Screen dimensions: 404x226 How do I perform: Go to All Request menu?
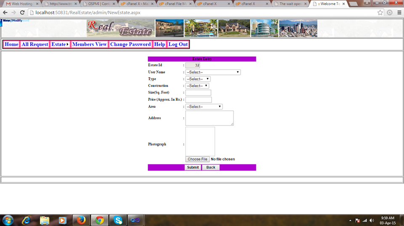(35, 44)
